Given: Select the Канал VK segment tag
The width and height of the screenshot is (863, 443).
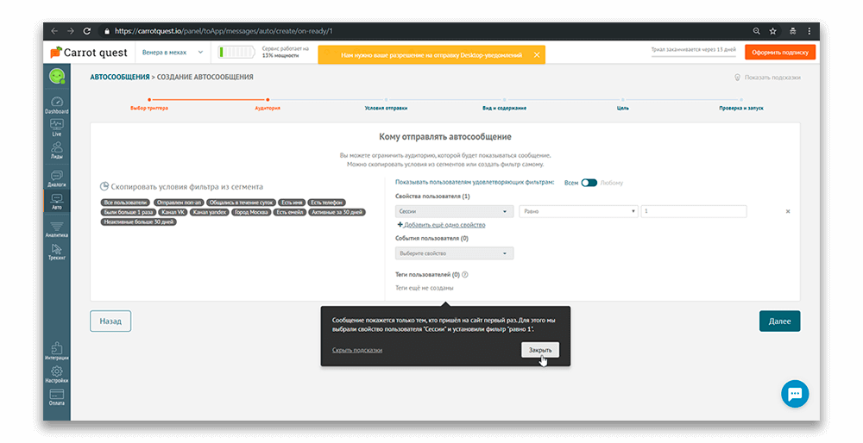Looking at the screenshot, I should [173, 212].
